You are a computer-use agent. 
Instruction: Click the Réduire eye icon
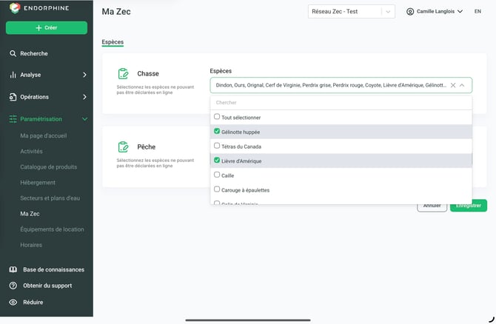point(13,303)
